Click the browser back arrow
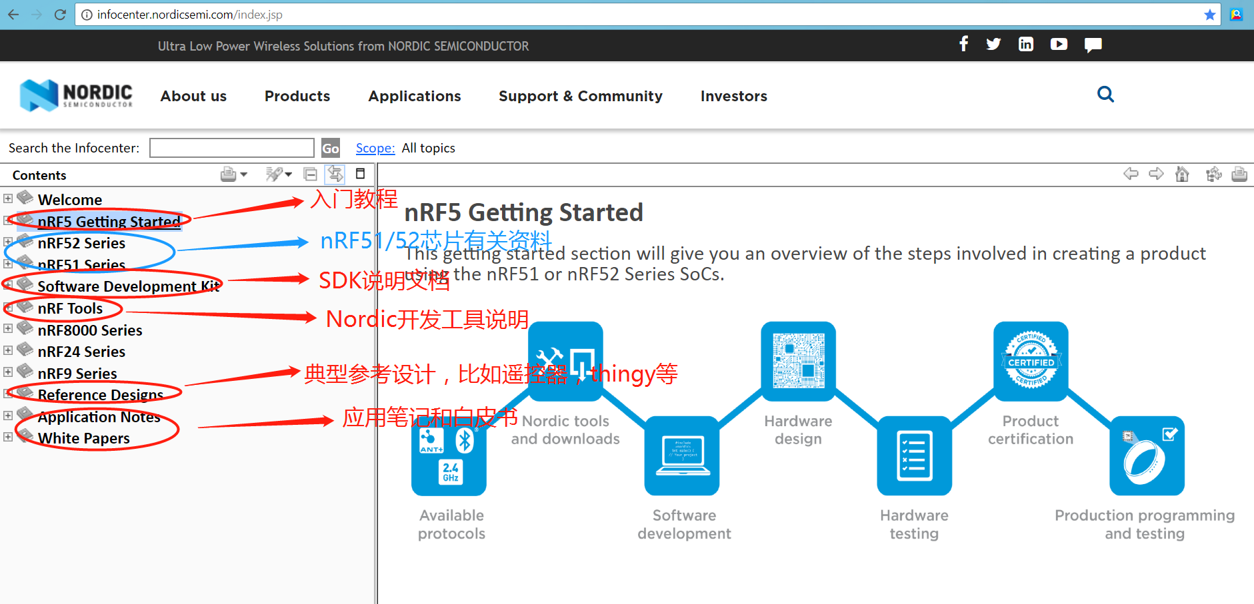The width and height of the screenshot is (1254, 604). pyautogui.click(x=13, y=14)
